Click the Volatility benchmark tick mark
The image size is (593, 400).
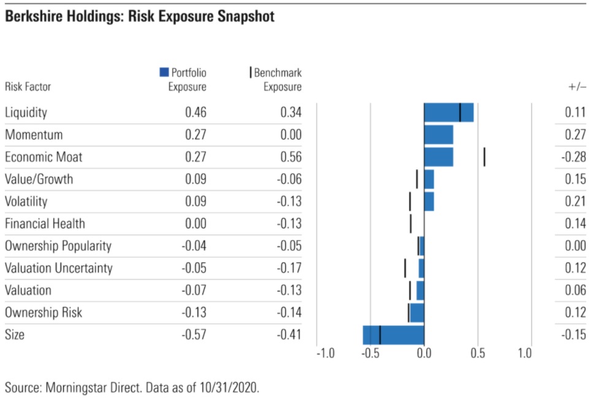click(410, 201)
